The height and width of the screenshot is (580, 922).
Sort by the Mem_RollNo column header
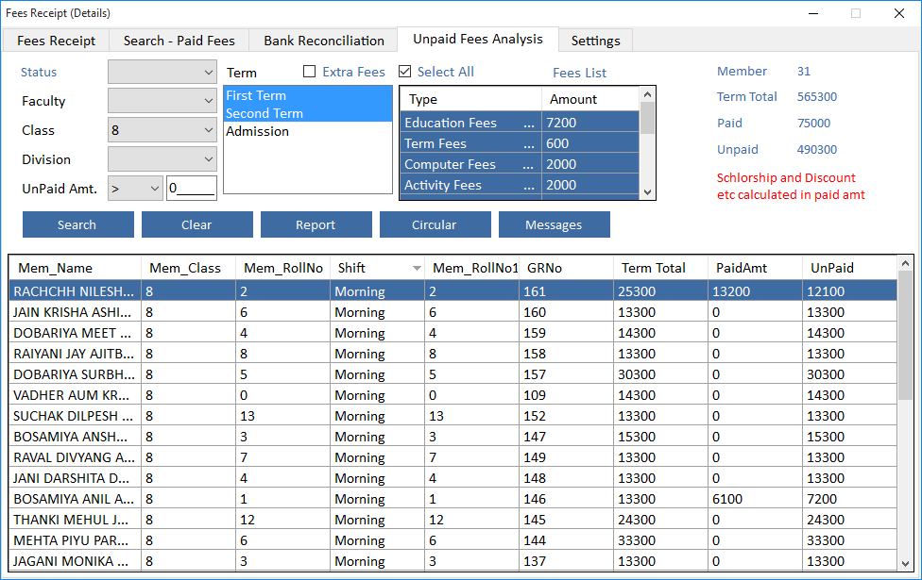282,268
